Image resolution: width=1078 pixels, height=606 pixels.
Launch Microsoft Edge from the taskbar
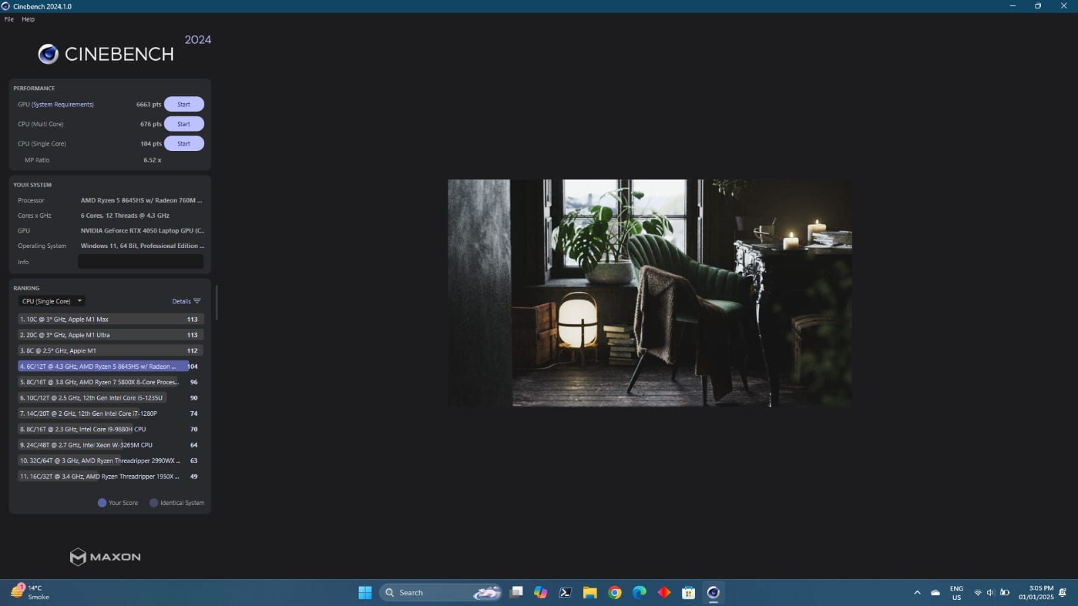click(x=639, y=593)
